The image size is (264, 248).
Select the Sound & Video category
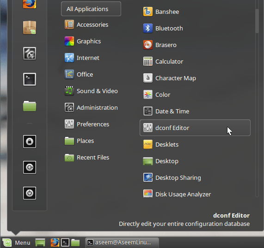91,91
